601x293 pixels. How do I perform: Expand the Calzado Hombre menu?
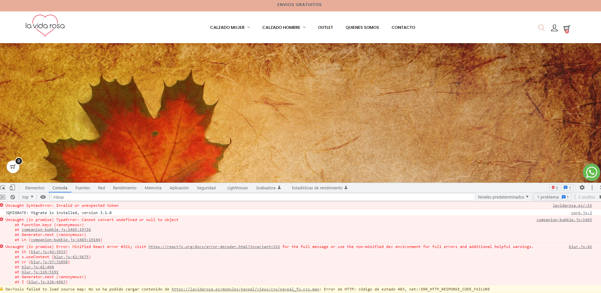(x=284, y=28)
